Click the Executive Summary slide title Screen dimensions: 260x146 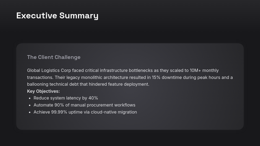coord(57,16)
